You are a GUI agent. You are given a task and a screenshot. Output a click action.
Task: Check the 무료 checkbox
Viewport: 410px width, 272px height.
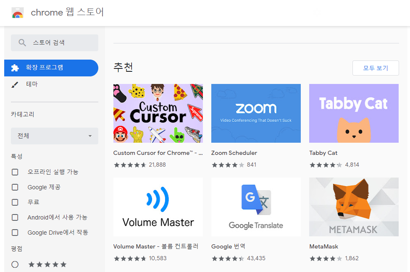(15, 202)
